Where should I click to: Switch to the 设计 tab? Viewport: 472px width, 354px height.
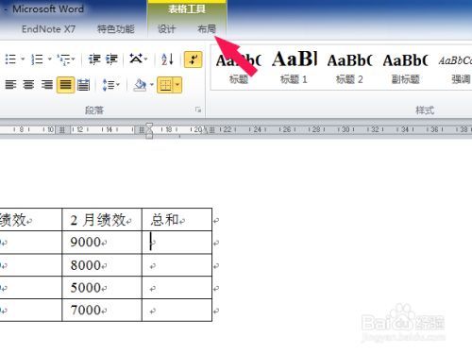coord(166,29)
